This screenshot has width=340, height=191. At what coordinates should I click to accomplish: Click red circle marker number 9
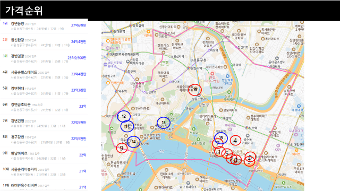122,148
